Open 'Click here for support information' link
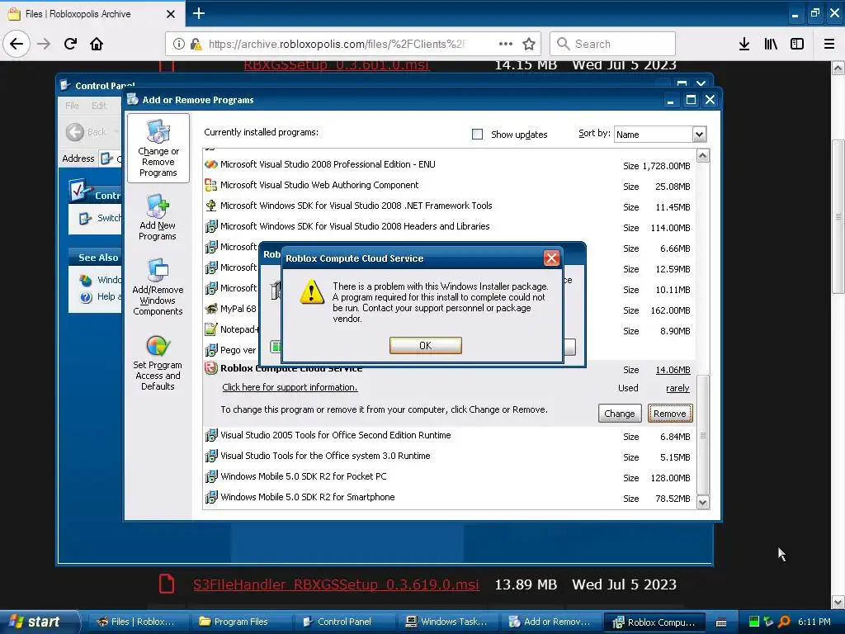This screenshot has height=634, width=845. coord(290,387)
